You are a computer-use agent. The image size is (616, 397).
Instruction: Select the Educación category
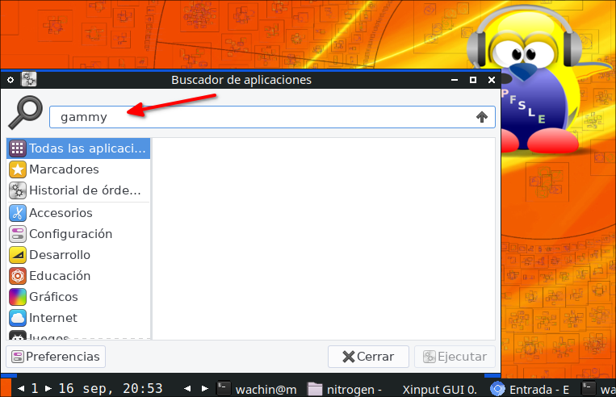(78, 276)
